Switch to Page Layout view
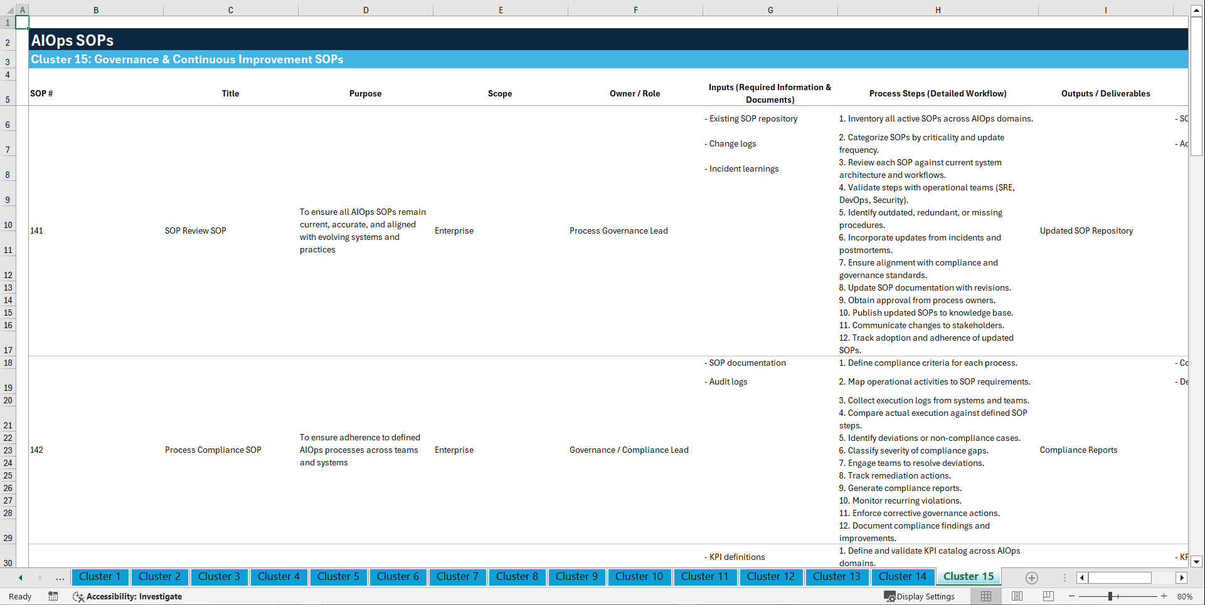 point(1016,596)
